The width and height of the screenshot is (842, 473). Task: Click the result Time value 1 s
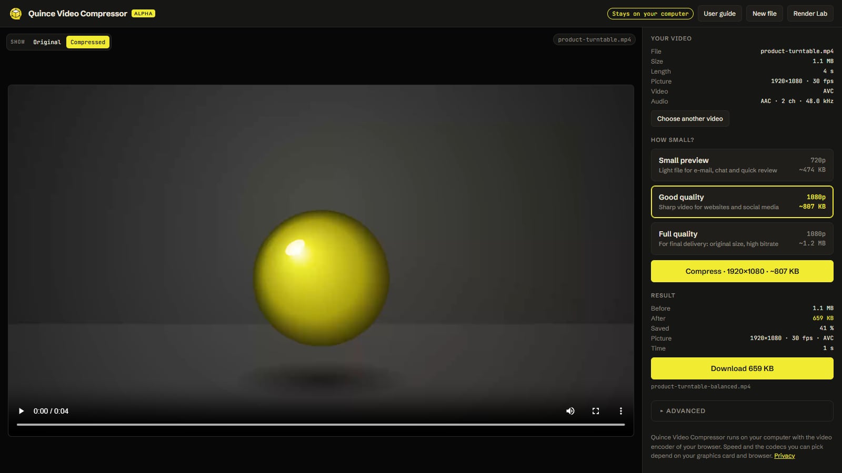[x=828, y=348]
